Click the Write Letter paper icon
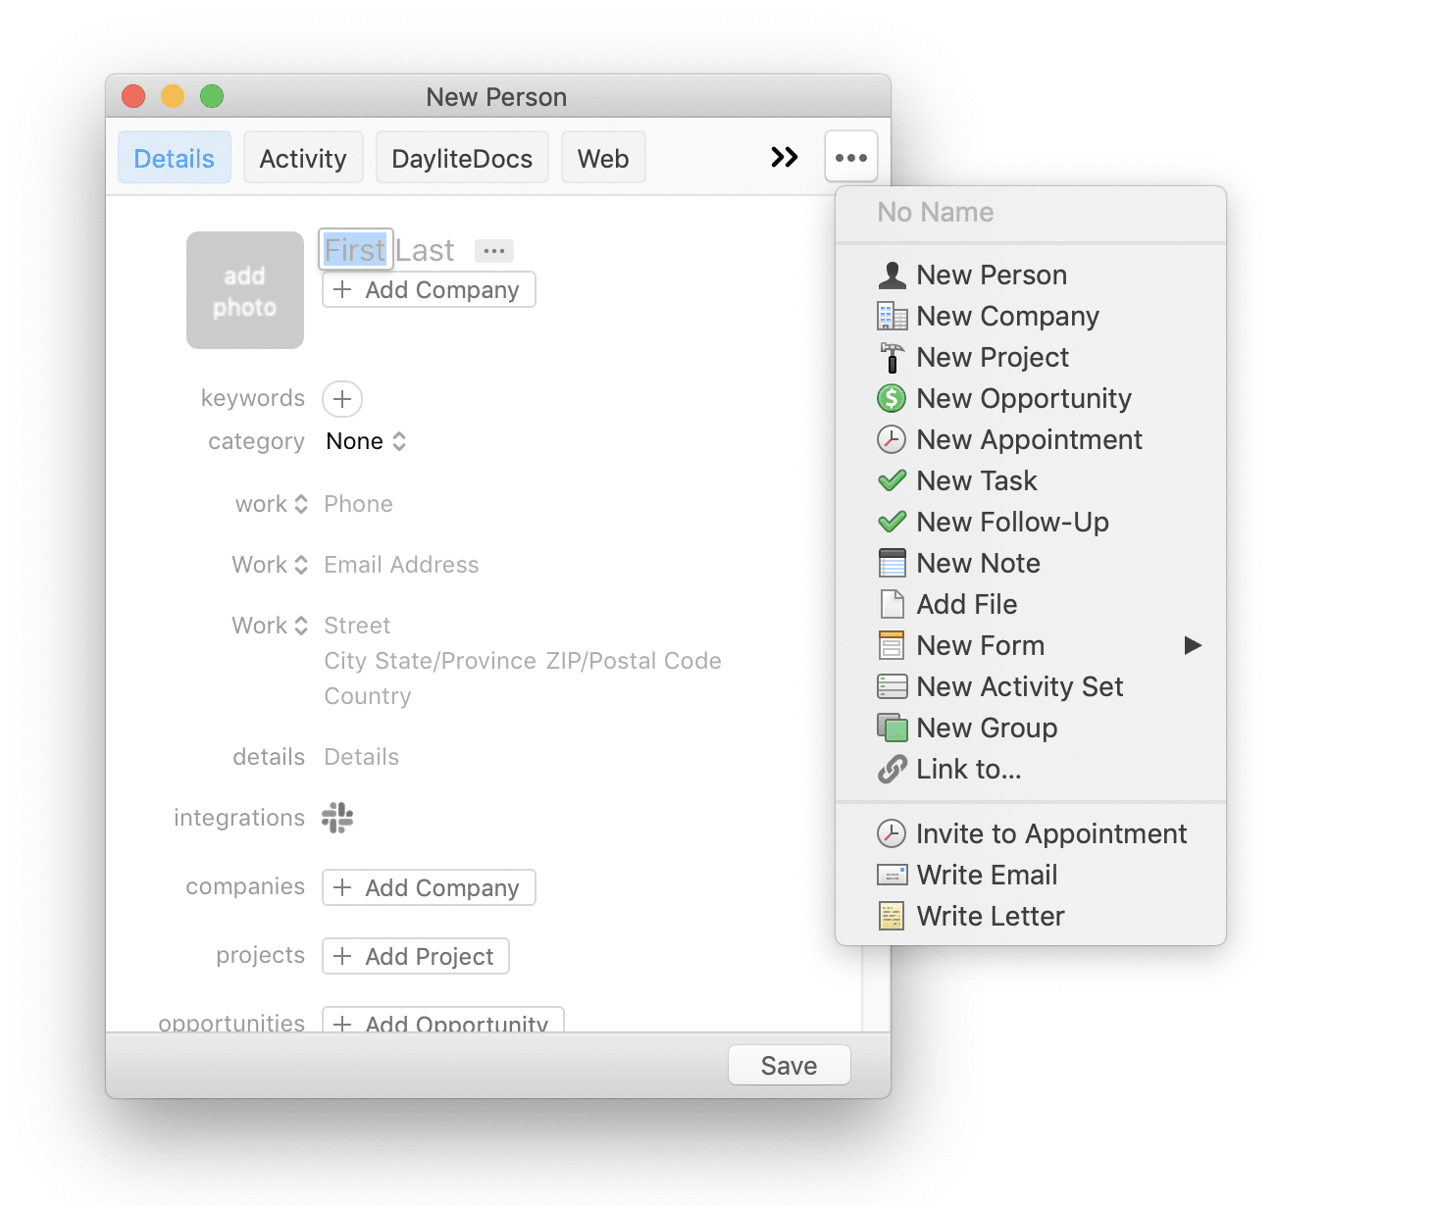Viewport: 1430px width, 1206px height. point(892,916)
